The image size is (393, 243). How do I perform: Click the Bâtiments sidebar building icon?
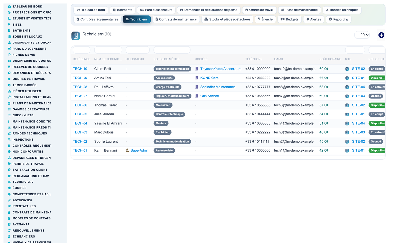pyautogui.click(x=9, y=30)
